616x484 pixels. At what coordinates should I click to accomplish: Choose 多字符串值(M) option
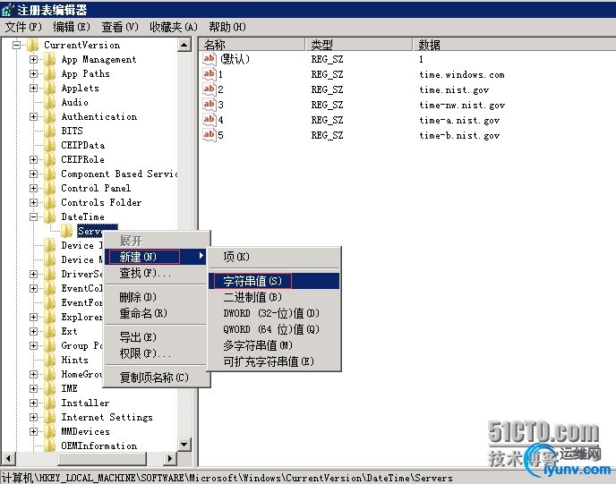pyautogui.click(x=274, y=345)
